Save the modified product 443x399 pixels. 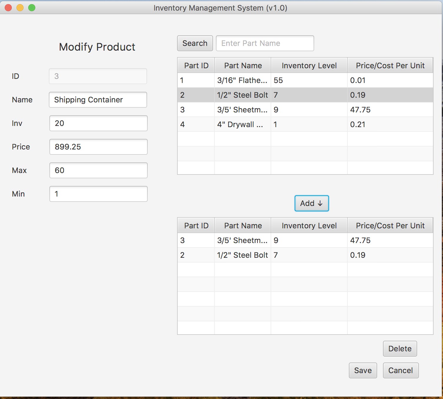[x=363, y=370]
